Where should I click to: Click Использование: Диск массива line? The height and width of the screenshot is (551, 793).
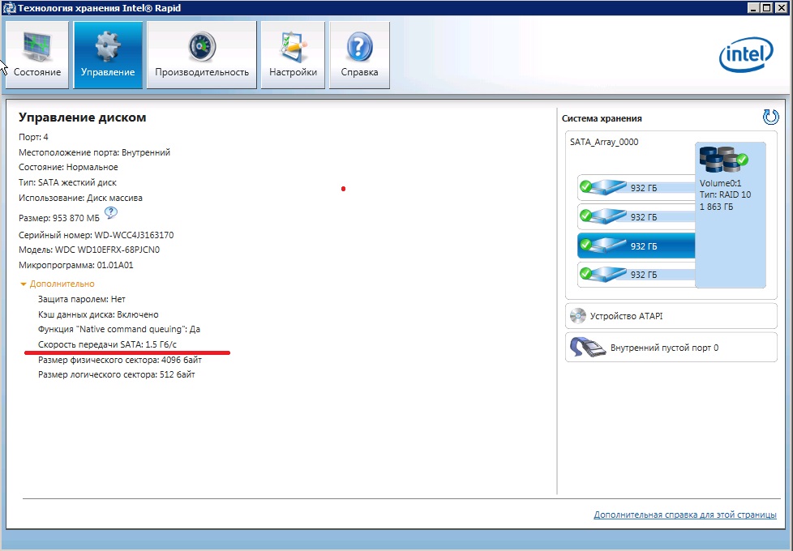tap(80, 198)
